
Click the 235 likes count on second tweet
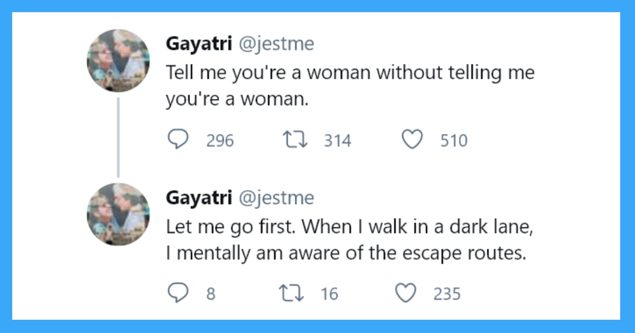(x=447, y=292)
